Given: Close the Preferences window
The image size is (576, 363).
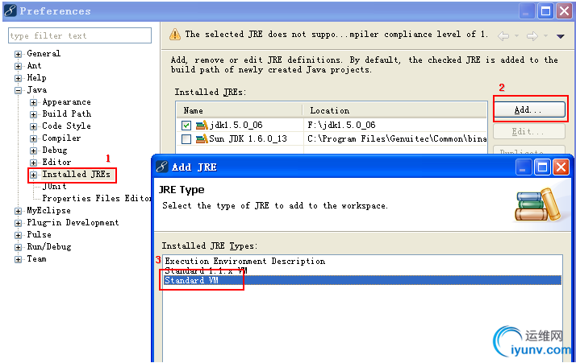Looking at the screenshot, I should [564, 11].
